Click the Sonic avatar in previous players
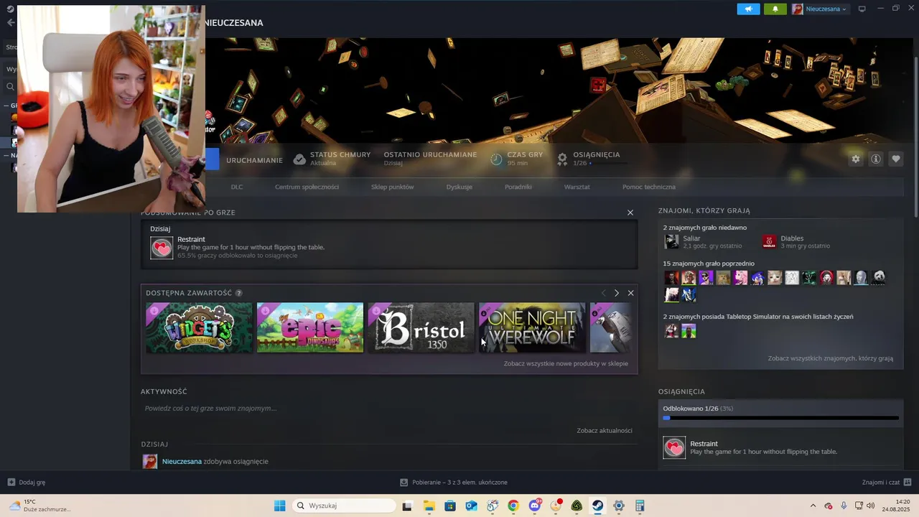The width and height of the screenshot is (919, 517). tap(757, 278)
